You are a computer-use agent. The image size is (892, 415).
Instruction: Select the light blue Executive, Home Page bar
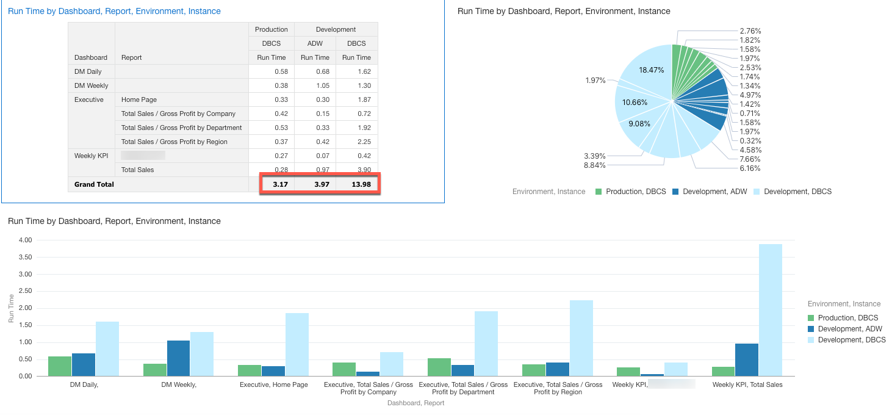297,345
